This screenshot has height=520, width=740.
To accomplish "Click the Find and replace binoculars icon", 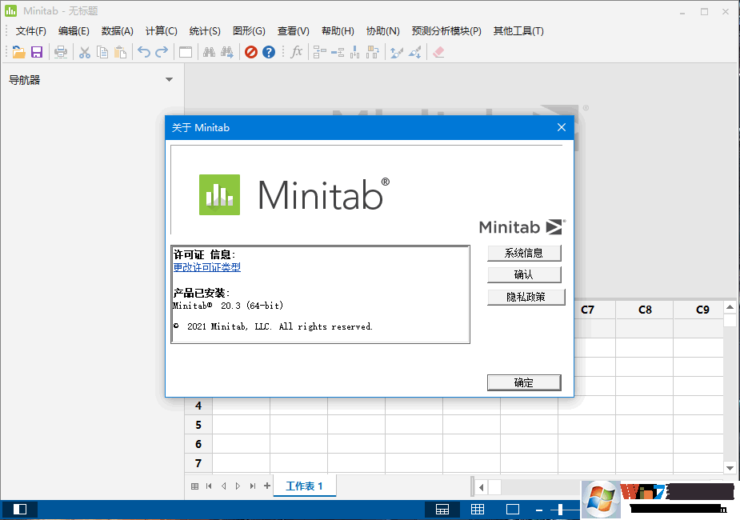I will point(227,52).
